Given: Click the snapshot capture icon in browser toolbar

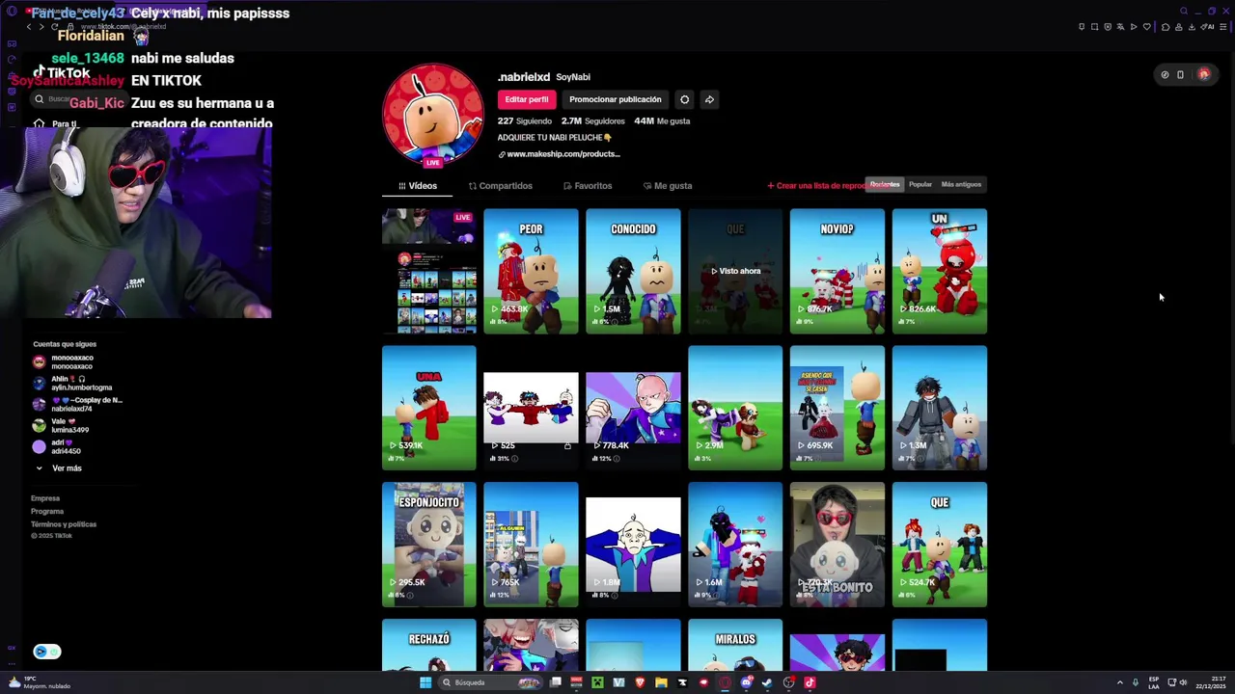Looking at the screenshot, I should pos(1094,26).
